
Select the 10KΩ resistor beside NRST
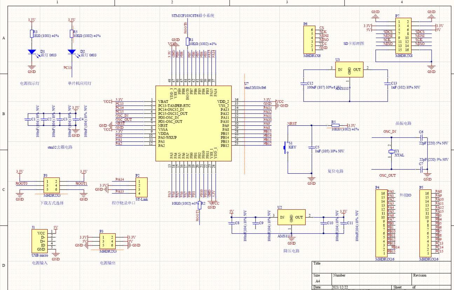click(336, 125)
